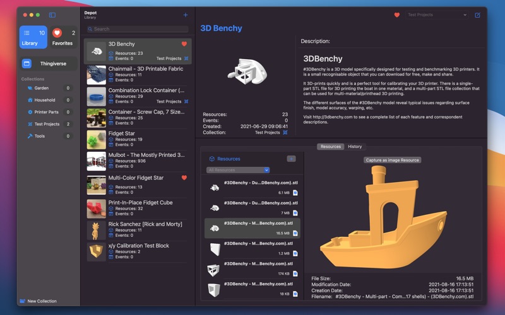Image resolution: width=505 pixels, height=315 pixels.
Task: Select the 174 KB stl resource
Action: [252, 269]
